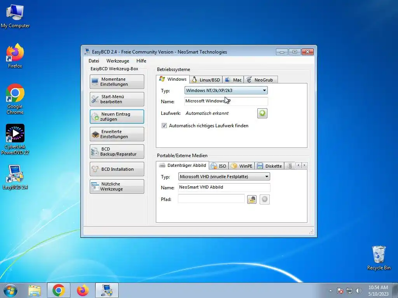The image size is (398, 298).
Task: Open My Computer desktop icon
Action: coord(15,16)
